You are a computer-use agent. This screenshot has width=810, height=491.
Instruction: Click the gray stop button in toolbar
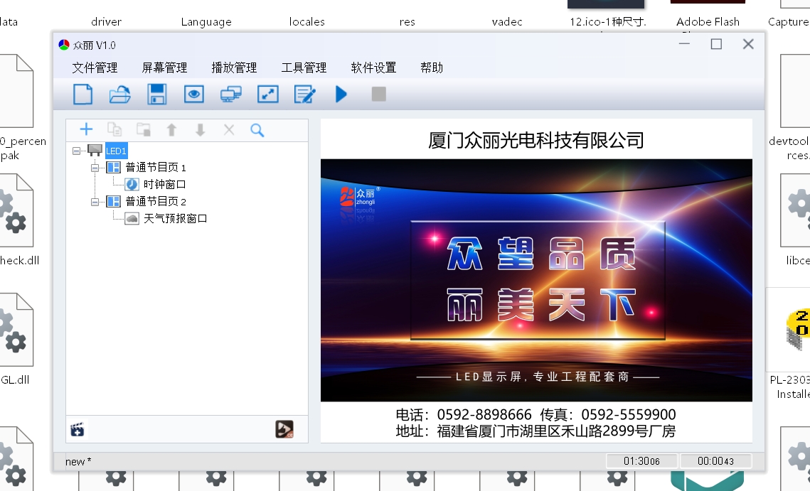click(378, 94)
